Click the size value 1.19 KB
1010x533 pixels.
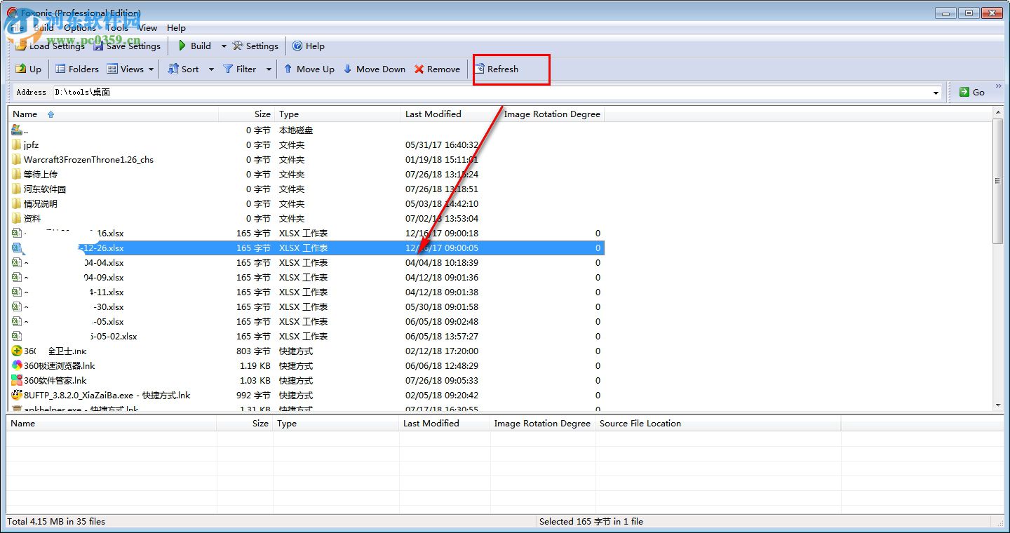[255, 366]
